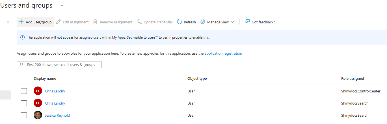Select checkbox for Chris Landry ShinydocsSearch row

pyautogui.click(x=24, y=103)
